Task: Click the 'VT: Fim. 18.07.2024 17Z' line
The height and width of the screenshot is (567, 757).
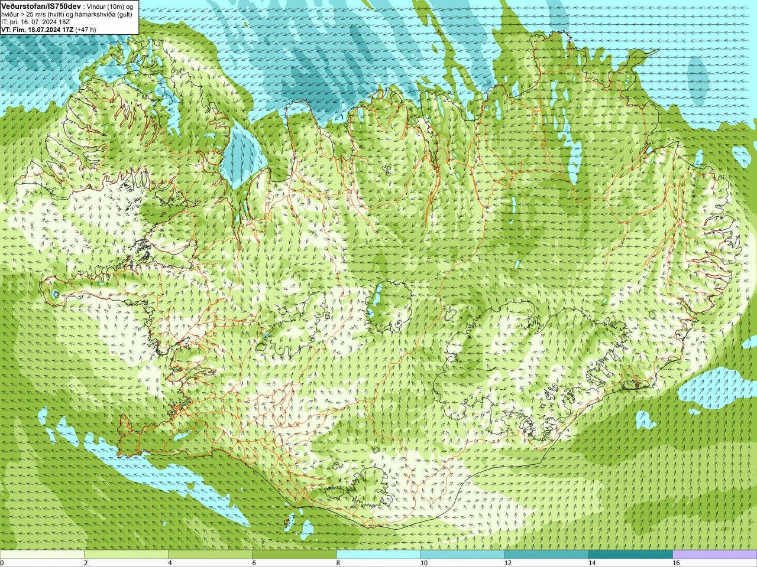Action: point(37,29)
